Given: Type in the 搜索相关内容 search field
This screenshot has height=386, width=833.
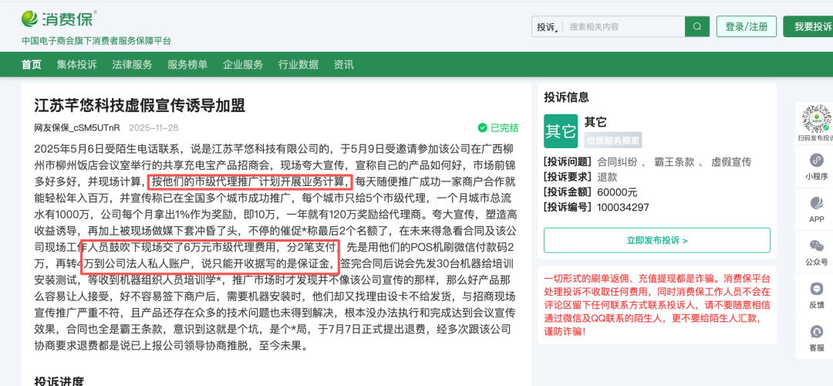Looking at the screenshot, I should [x=625, y=26].
